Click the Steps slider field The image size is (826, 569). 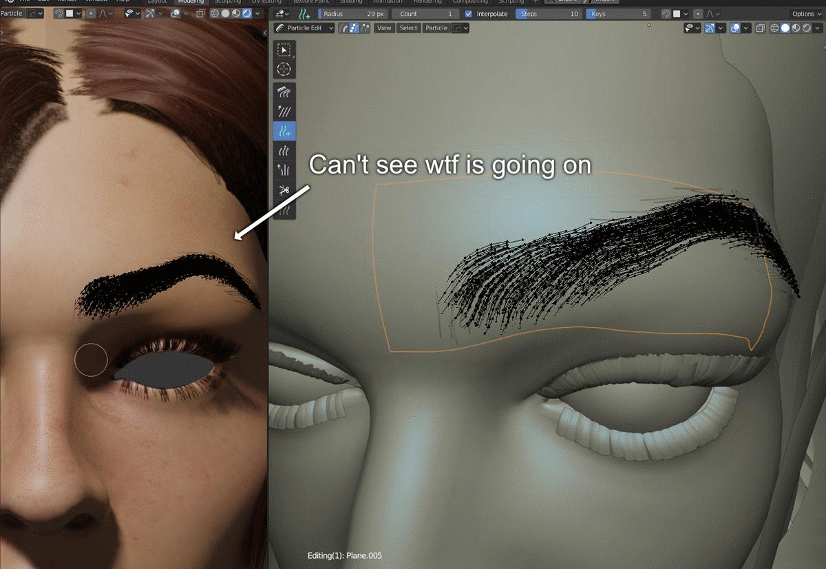pos(548,14)
